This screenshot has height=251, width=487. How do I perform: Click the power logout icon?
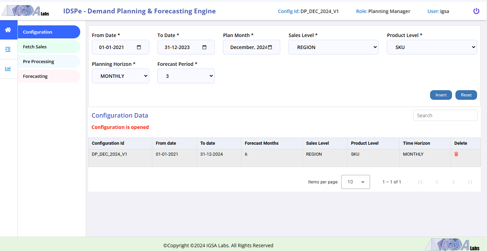coord(476,11)
